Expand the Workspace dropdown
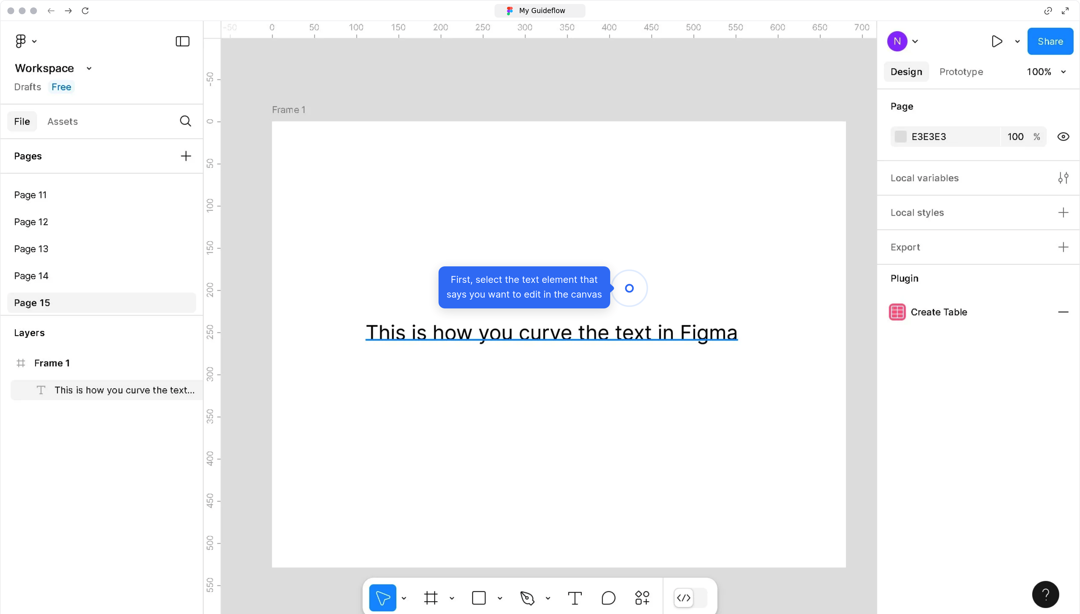The height and width of the screenshot is (614, 1080). pyautogui.click(x=88, y=68)
